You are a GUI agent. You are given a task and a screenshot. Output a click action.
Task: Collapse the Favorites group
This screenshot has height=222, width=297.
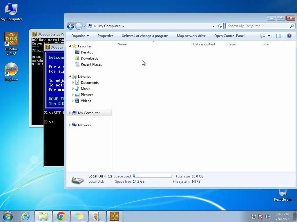point(70,46)
